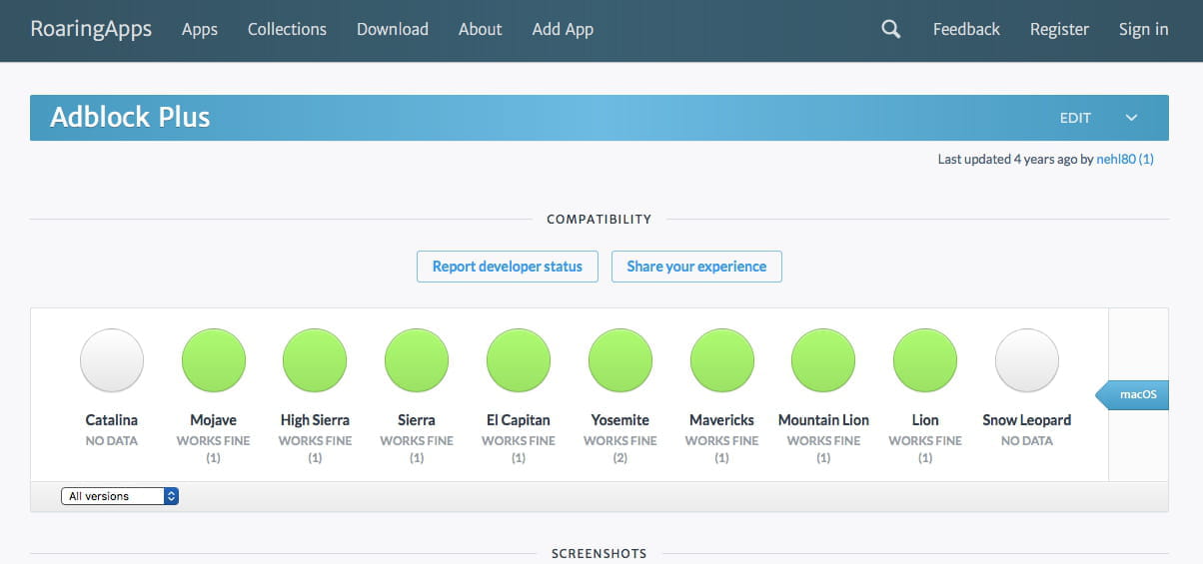
Task: Expand the chevron next to EDIT
Action: coord(1131,118)
